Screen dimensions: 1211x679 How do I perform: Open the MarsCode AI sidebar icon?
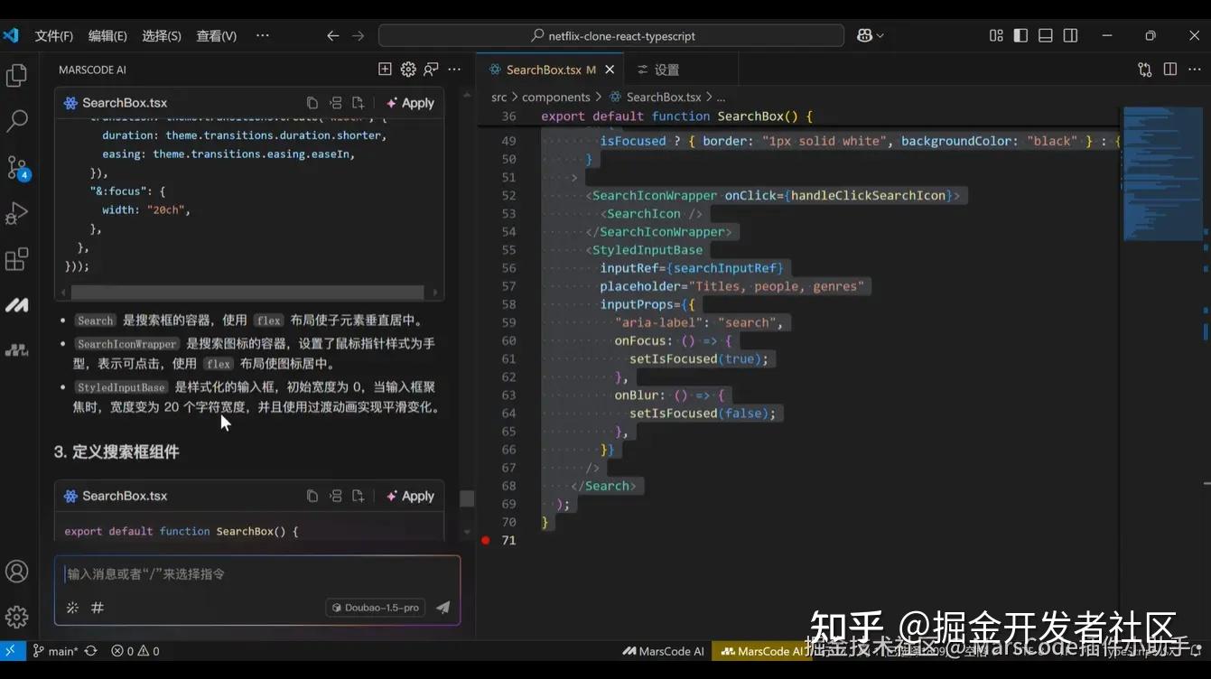pyautogui.click(x=16, y=305)
